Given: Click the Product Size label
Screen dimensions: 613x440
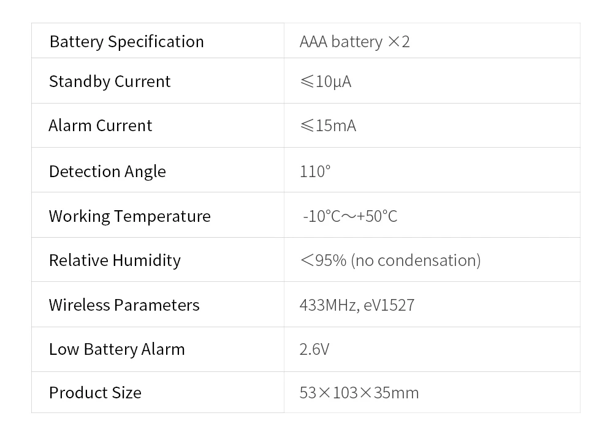Looking at the screenshot, I should coord(95,393).
